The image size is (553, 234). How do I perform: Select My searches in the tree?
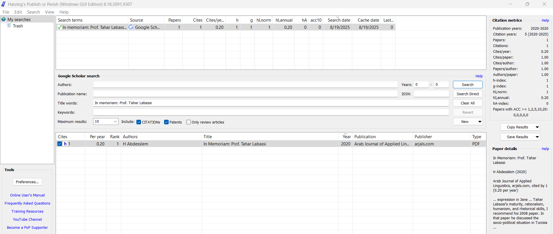pyautogui.click(x=19, y=19)
